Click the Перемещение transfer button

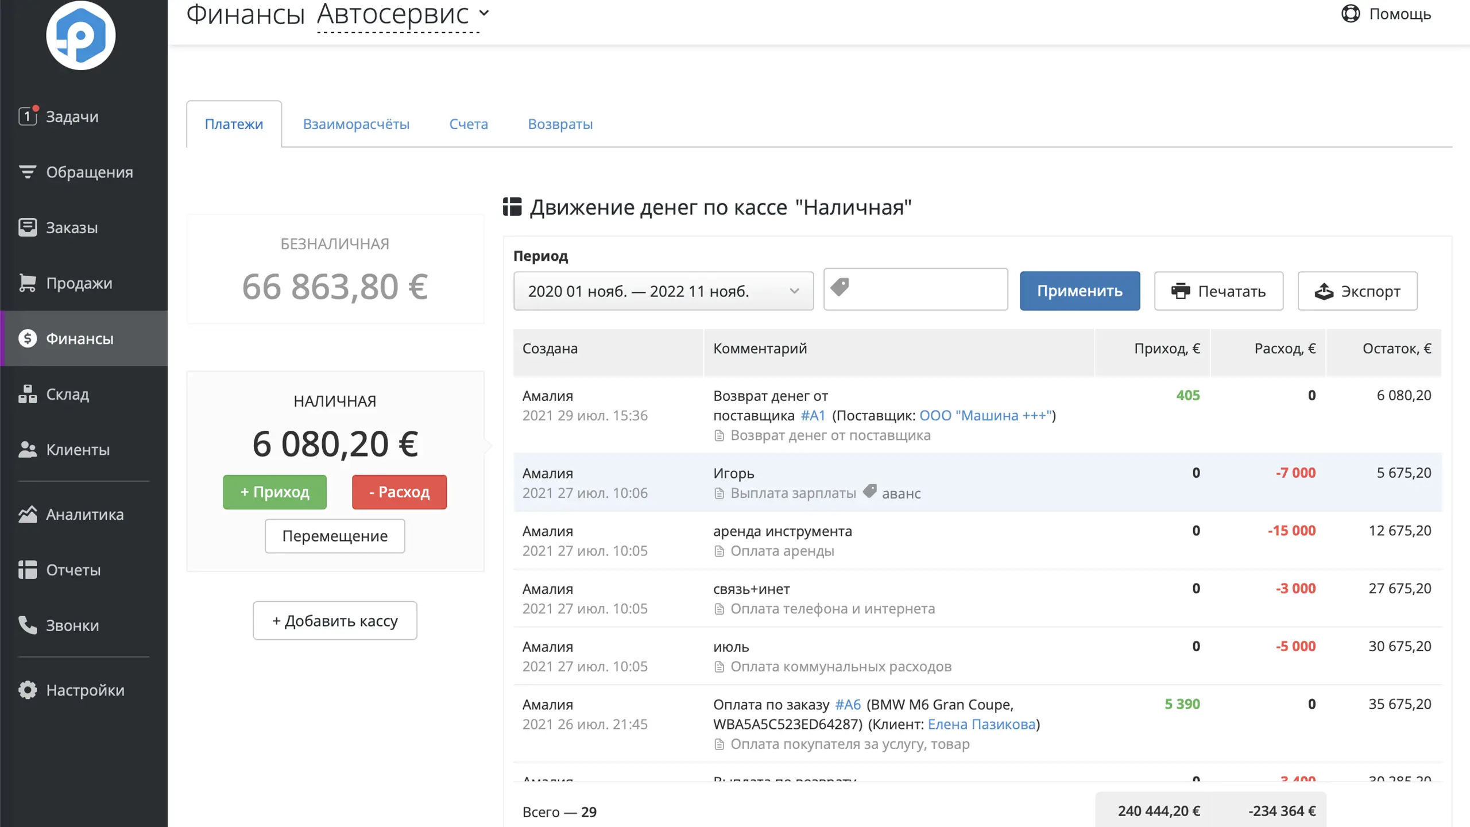(335, 536)
